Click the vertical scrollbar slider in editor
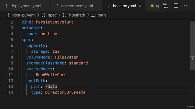The width and height of the screenshot is (195, 109). [x=192, y=46]
